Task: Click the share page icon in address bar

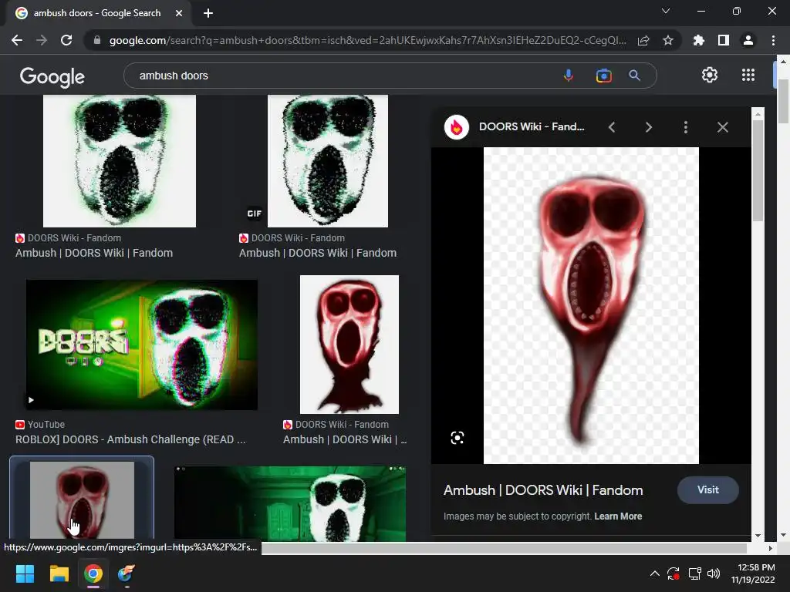Action: (x=643, y=40)
